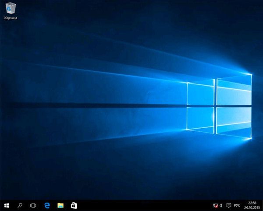Open the Windows Store from the taskbar

74,205
